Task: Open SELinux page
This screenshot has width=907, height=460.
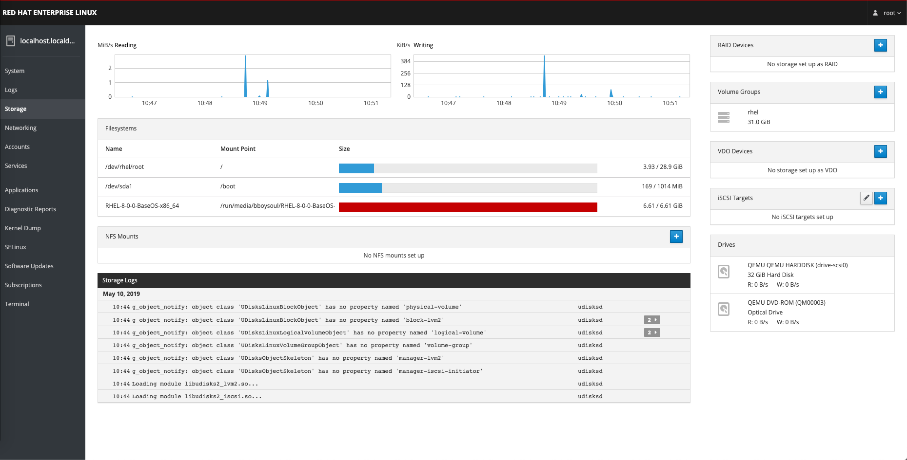Action: tap(42, 247)
